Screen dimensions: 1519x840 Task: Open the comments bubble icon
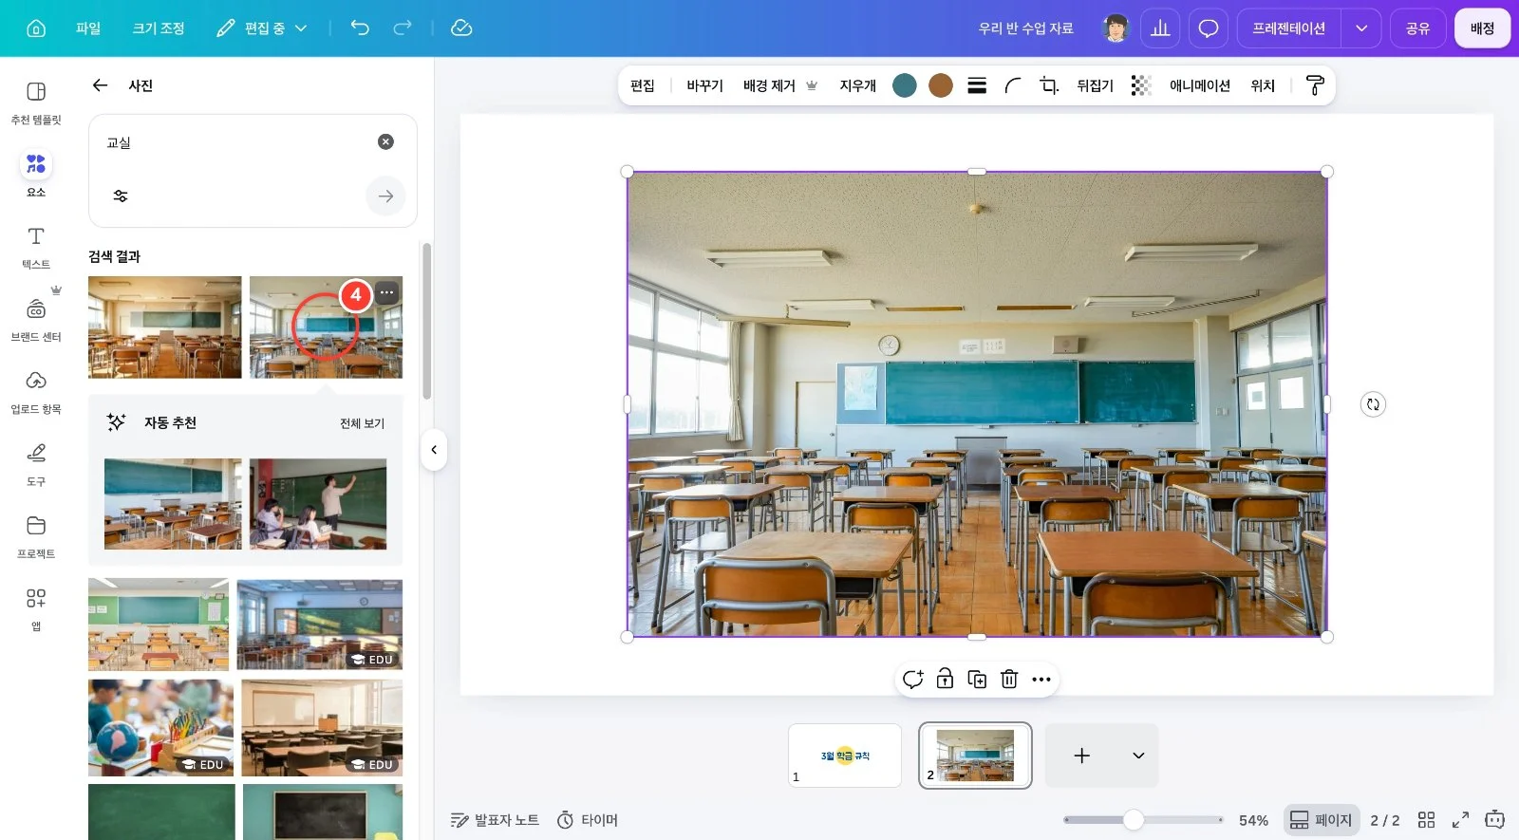point(1209,28)
